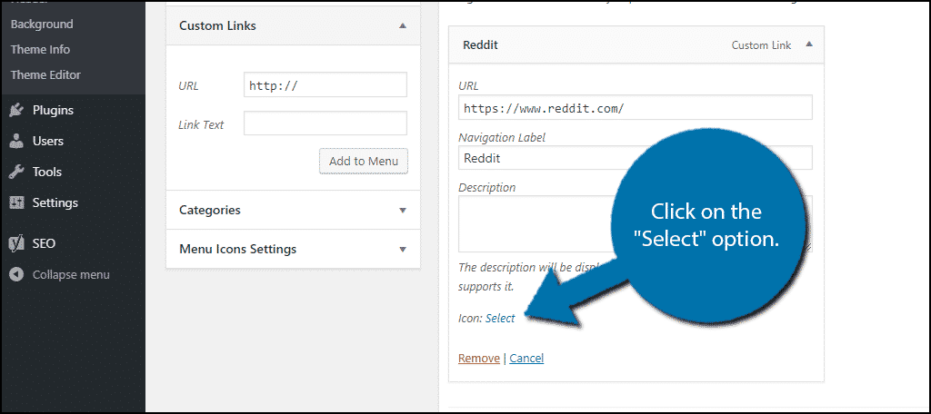Expand the Categories panel
This screenshot has height=414, width=931.
(402, 210)
